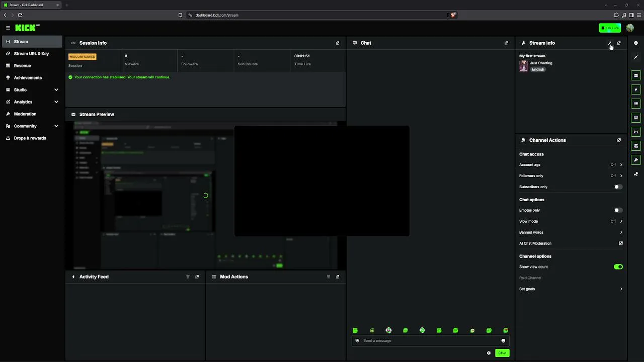Click the Just Chatting category name

coord(541,63)
